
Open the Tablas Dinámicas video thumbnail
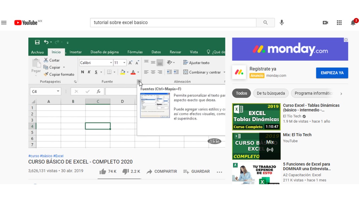point(256,117)
